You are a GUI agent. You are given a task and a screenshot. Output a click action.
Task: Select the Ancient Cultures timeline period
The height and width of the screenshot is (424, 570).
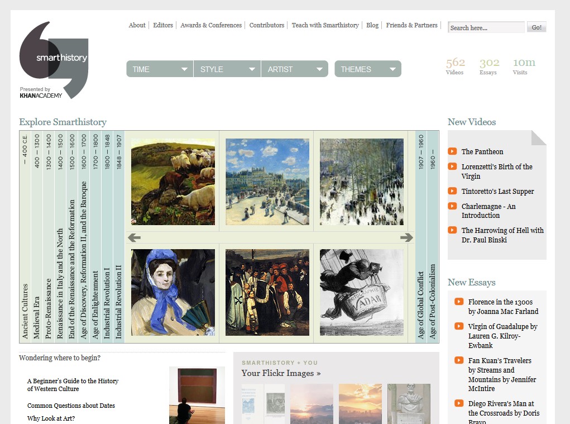pyautogui.click(x=25, y=236)
